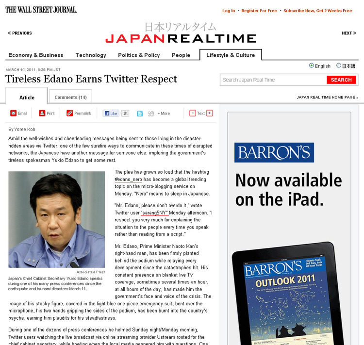Go to the Next article
The width and height of the screenshot is (364, 345).
[x=348, y=33]
